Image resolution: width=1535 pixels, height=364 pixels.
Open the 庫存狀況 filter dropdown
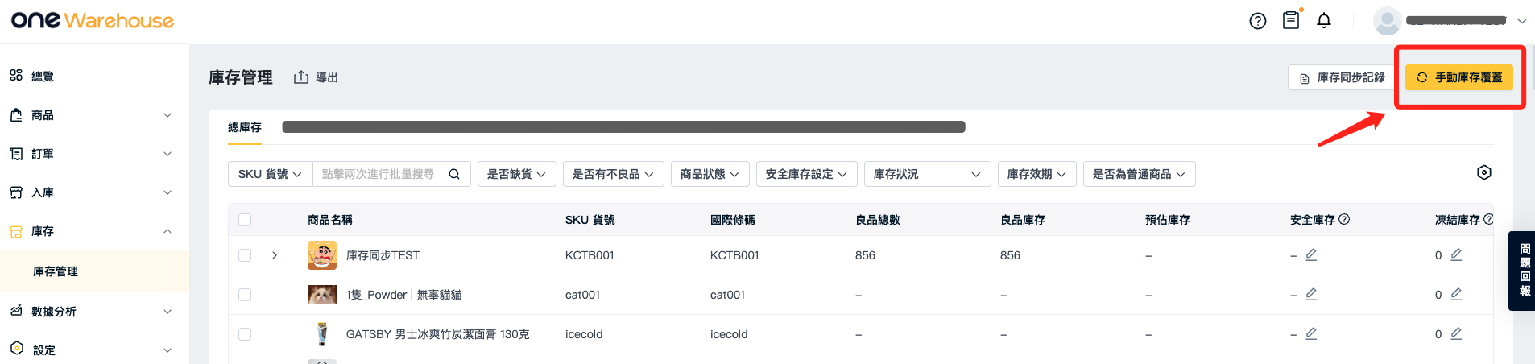tap(927, 174)
